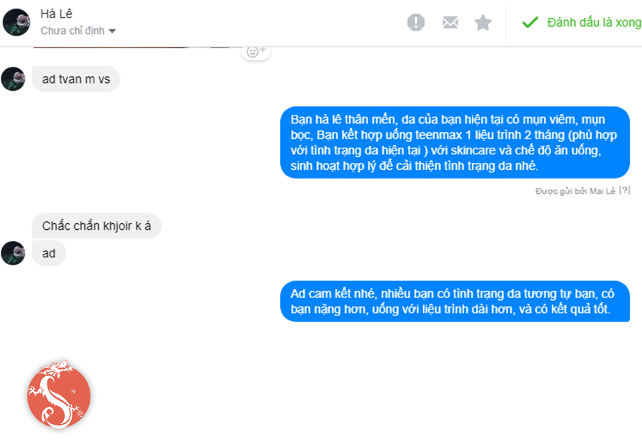Click Hà Lê avatar in header
The image size is (642, 445).
coord(16,22)
